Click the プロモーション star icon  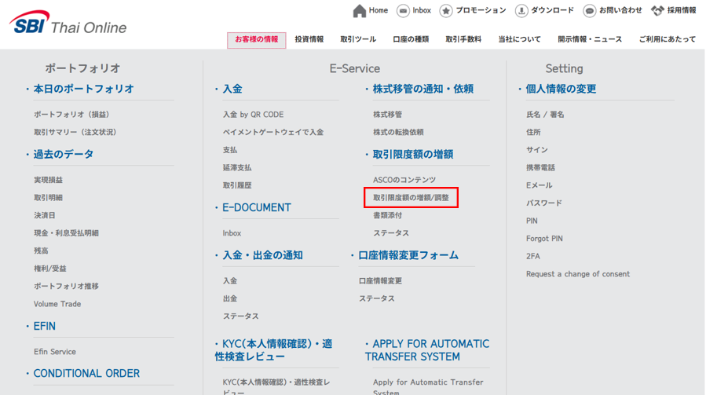(x=446, y=11)
